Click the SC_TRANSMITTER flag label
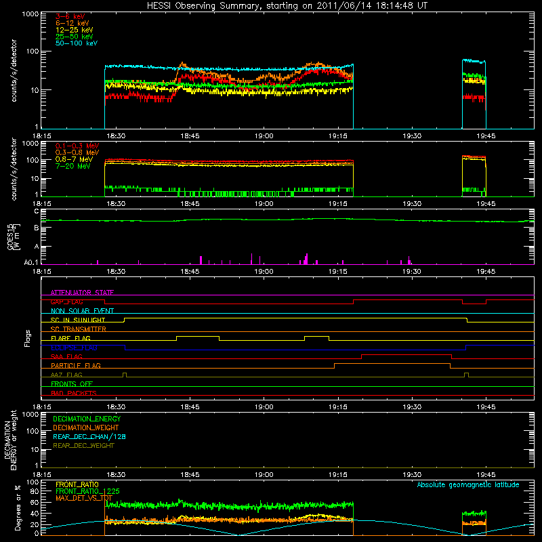 point(78,329)
